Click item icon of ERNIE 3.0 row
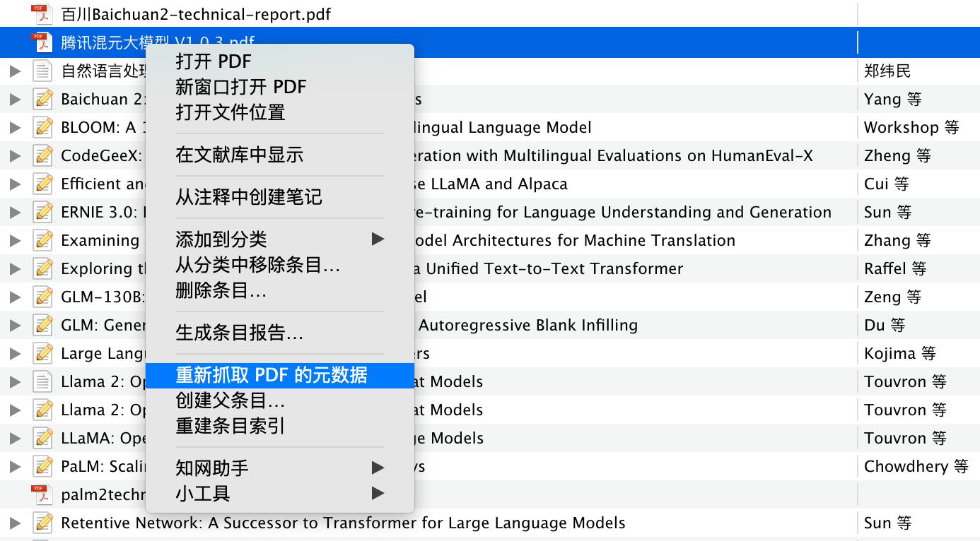 (43, 212)
